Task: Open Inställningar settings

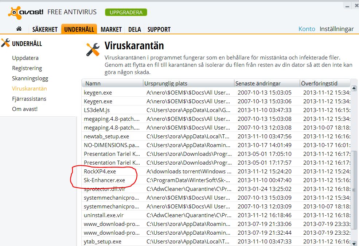Action: [x=336, y=29]
